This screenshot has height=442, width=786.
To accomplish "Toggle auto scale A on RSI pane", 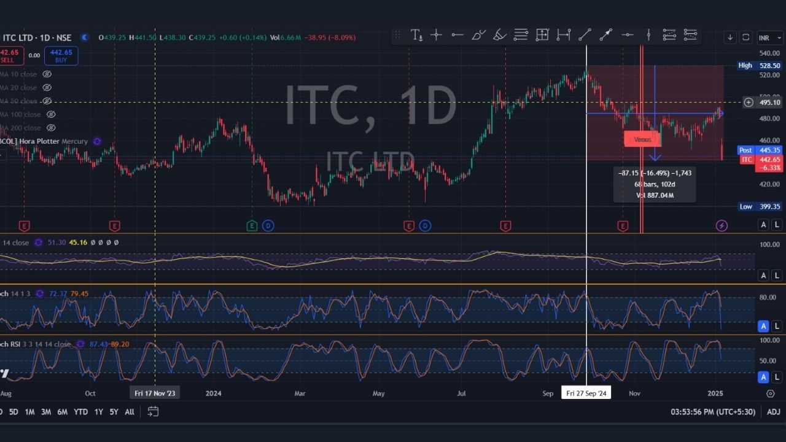I will click(x=764, y=276).
